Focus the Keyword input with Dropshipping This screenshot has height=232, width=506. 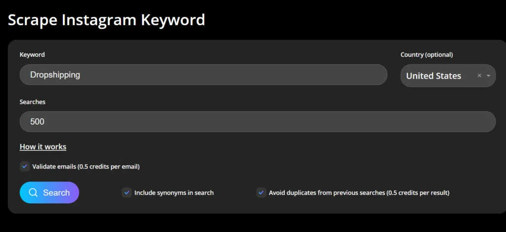[203, 75]
